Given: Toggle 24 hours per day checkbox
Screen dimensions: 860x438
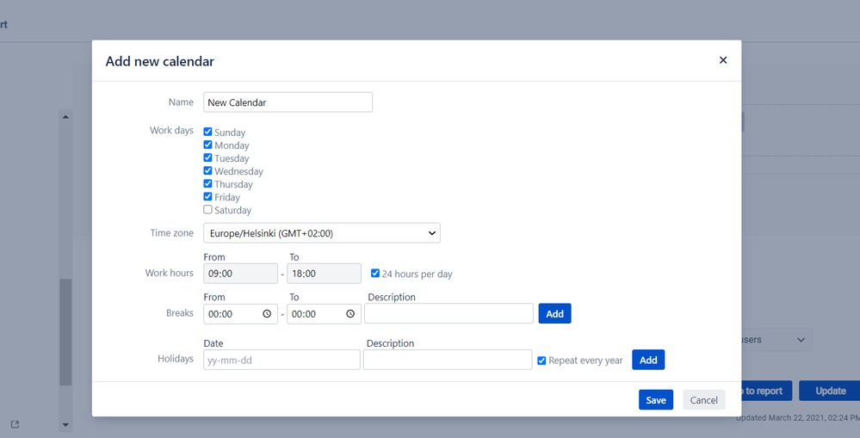Looking at the screenshot, I should [375, 273].
